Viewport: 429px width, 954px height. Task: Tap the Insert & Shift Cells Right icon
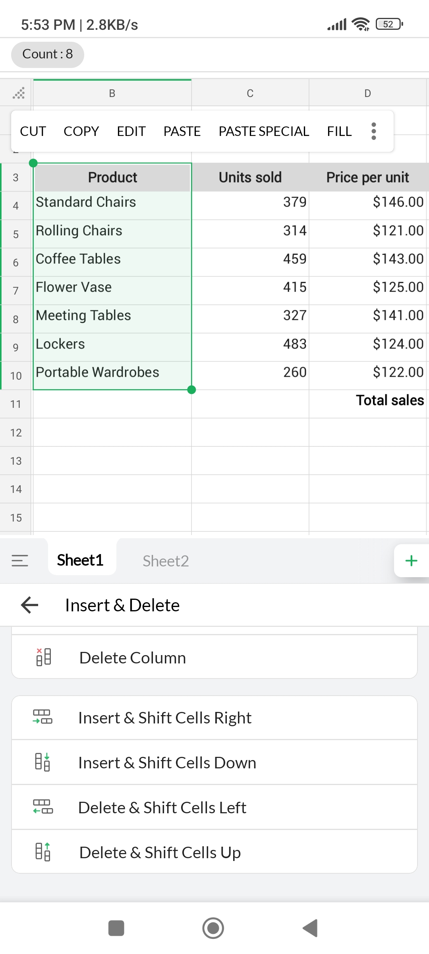tap(43, 717)
